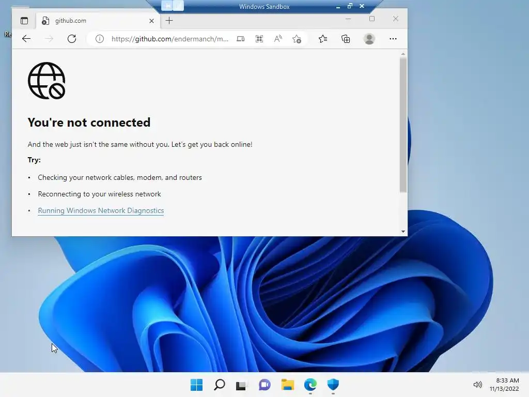Click Running Windows Network Diagnostics link
The image size is (529, 397).
coord(101,211)
